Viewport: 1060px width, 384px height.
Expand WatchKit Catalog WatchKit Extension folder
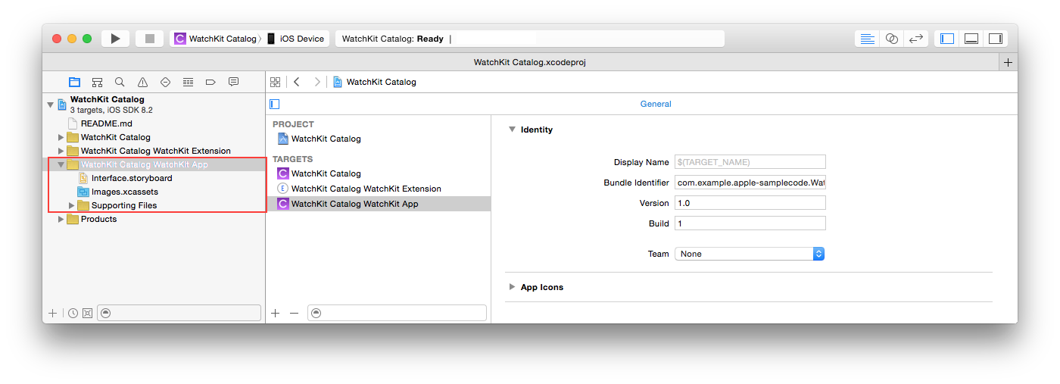(x=61, y=151)
